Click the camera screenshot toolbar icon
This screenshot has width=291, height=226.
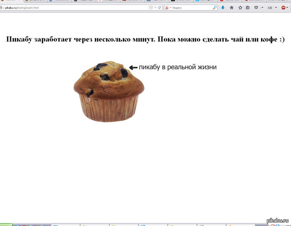[270, 8]
